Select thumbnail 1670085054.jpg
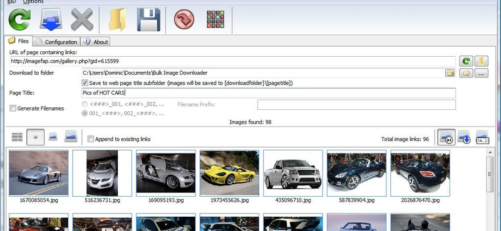The width and height of the screenshot is (501, 231). pos(39,173)
